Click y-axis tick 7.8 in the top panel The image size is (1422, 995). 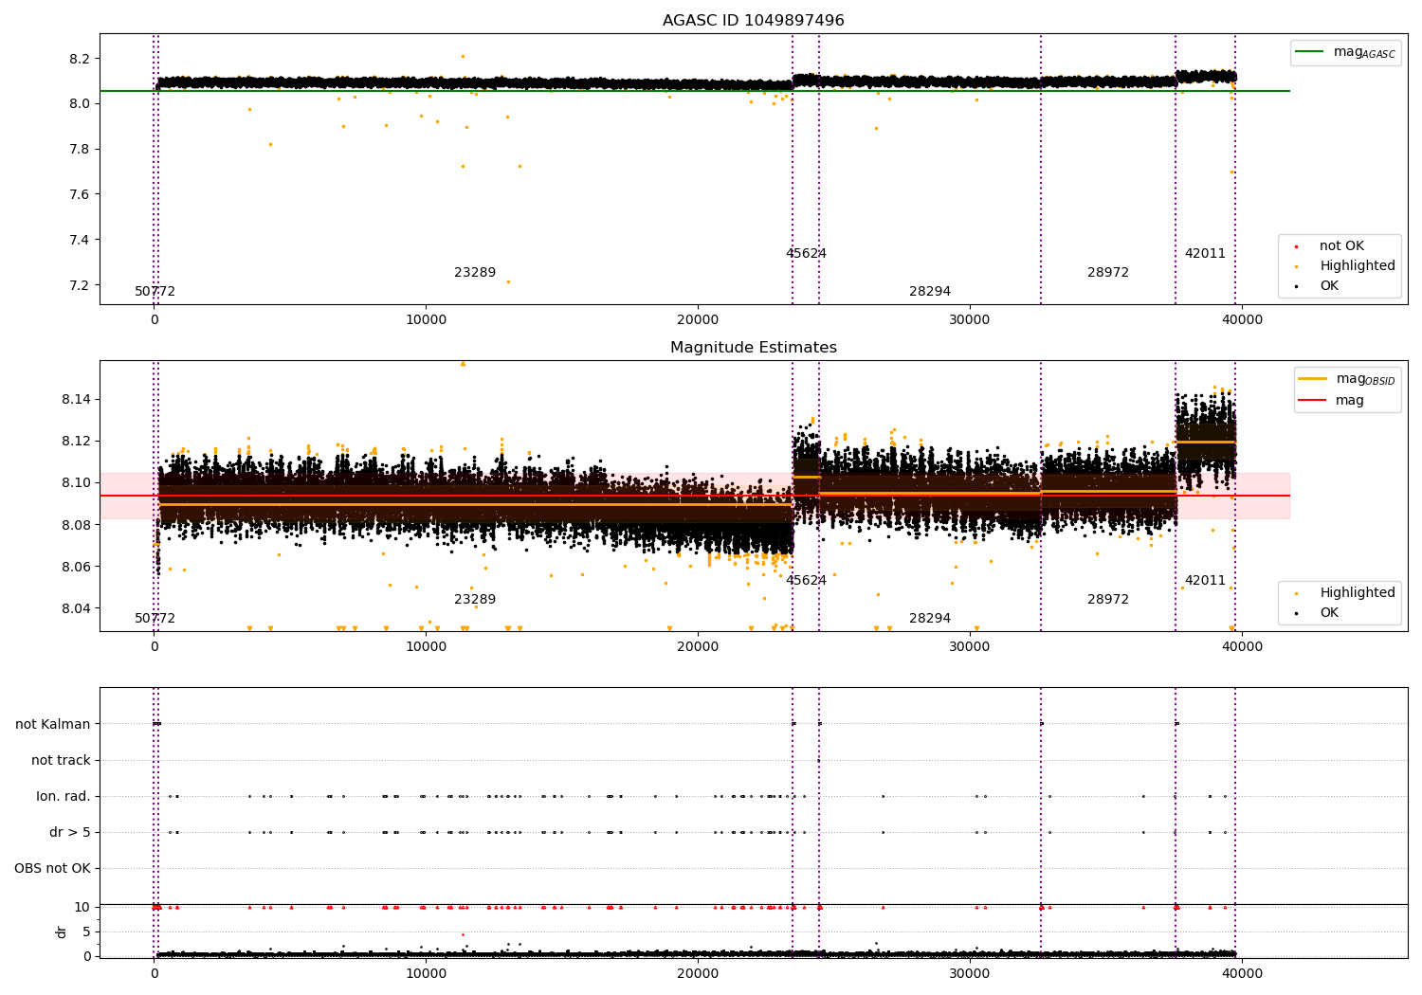click(x=80, y=150)
